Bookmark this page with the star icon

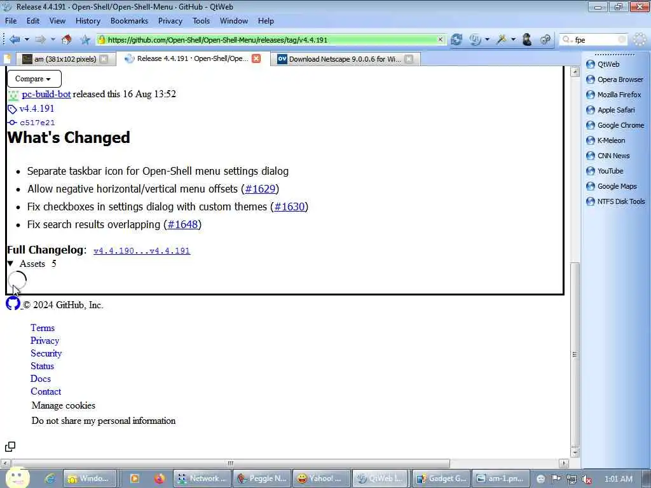pyautogui.click(x=85, y=39)
